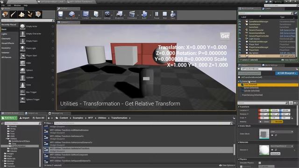Click the Save All button
Image resolution: width=299 pixels, height=168 pixels.
click(x=38, y=118)
